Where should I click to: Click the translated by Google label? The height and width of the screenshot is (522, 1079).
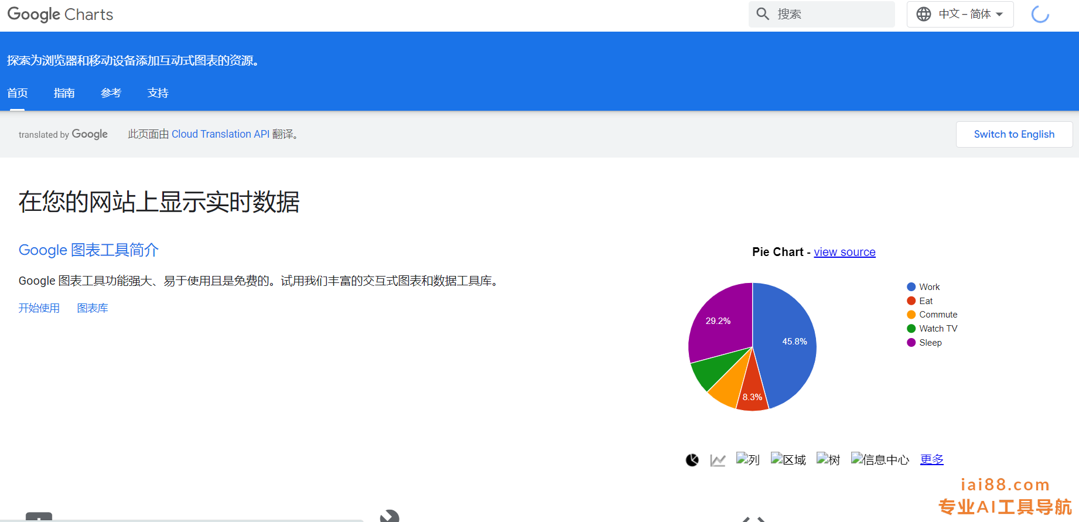click(63, 134)
